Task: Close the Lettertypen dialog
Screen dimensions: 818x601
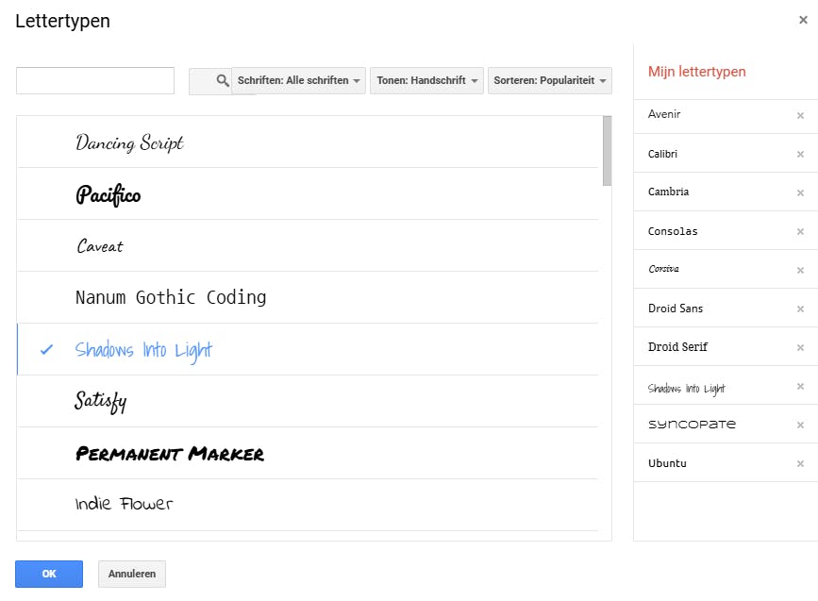Action: [804, 20]
